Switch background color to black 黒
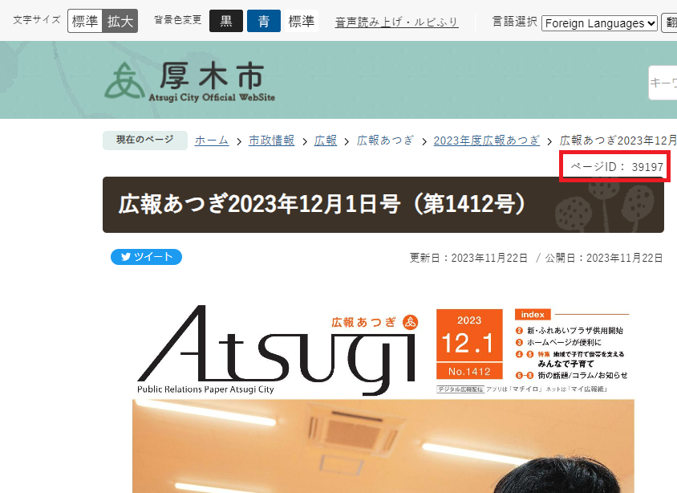The height and width of the screenshot is (493, 677). click(225, 22)
